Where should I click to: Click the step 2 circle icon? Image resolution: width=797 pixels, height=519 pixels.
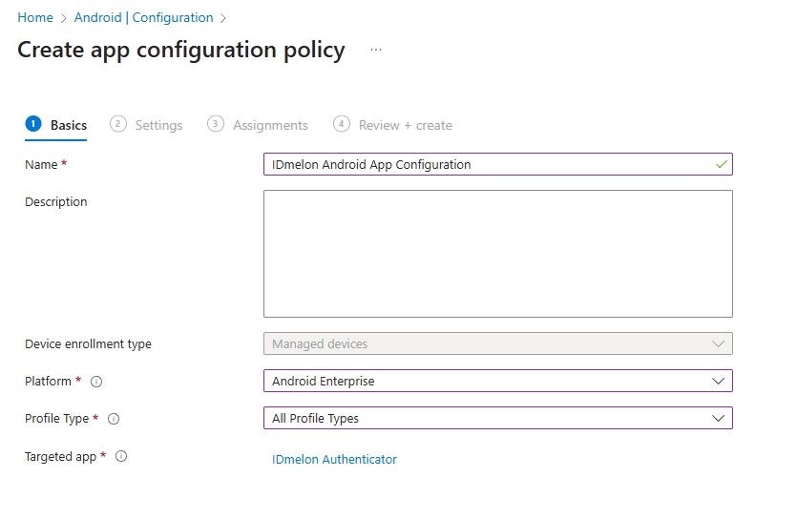point(118,124)
